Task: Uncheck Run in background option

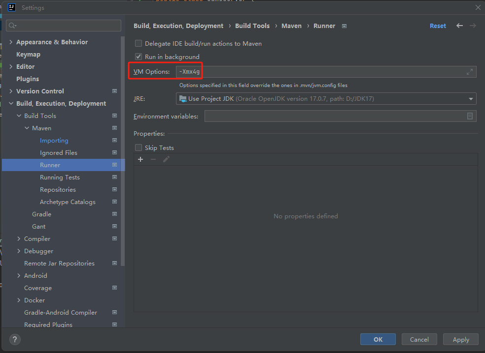Action: (139, 57)
